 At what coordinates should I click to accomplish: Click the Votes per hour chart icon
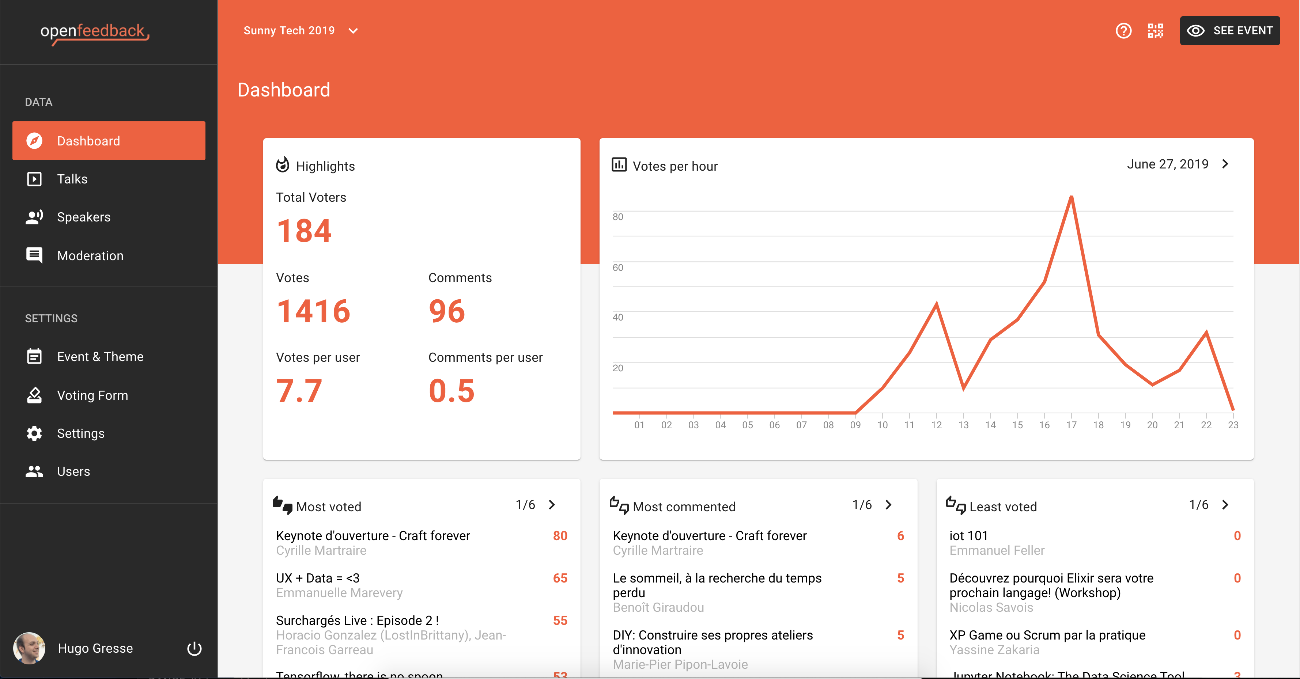point(619,164)
